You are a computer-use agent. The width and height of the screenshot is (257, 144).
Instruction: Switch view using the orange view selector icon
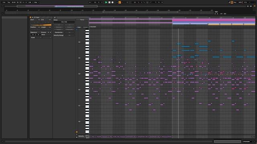click(255, 6)
